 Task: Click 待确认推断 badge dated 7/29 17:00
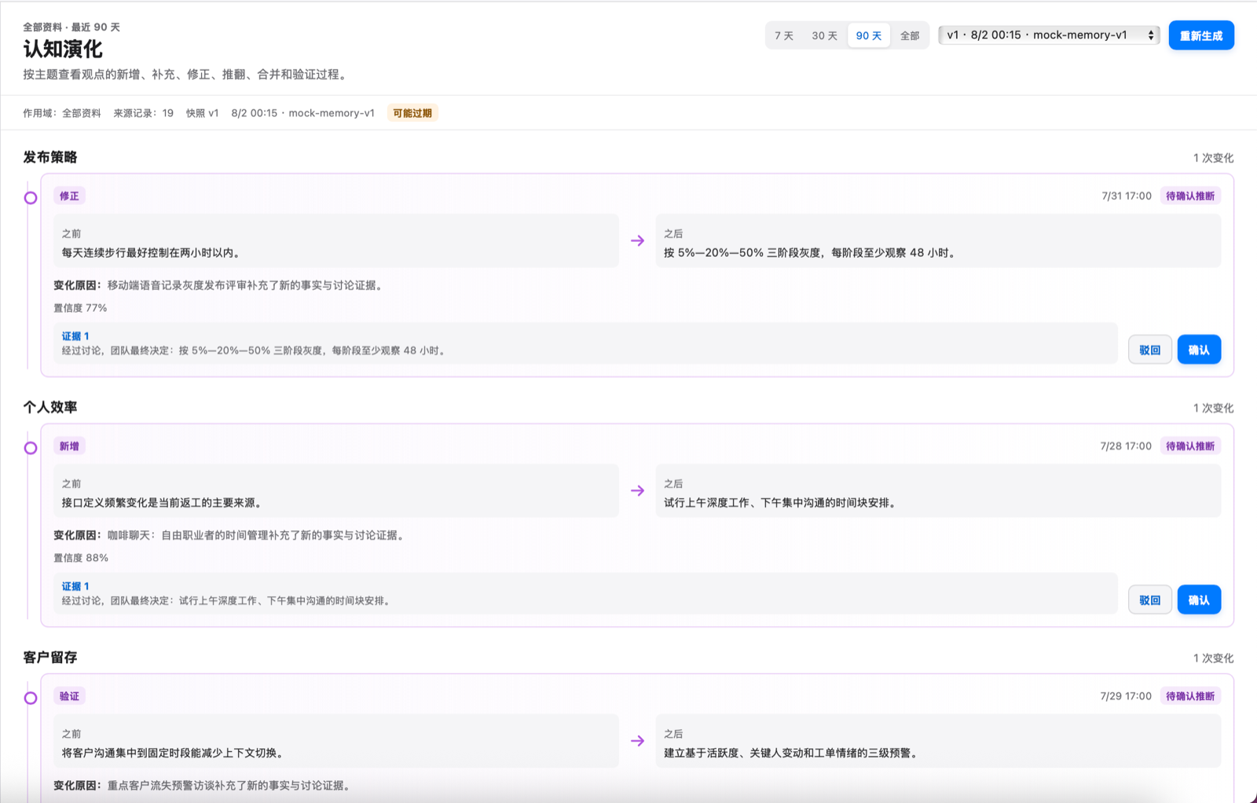[x=1190, y=696]
